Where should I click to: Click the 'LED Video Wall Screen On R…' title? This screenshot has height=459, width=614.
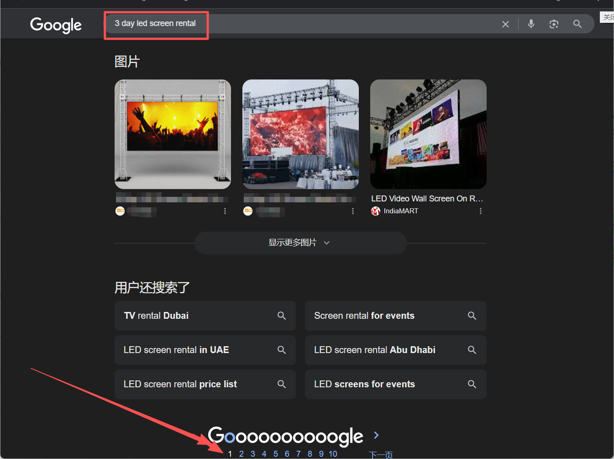pos(427,199)
